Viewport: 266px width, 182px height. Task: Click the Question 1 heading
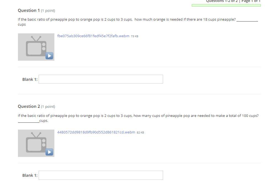coord(29,10)
